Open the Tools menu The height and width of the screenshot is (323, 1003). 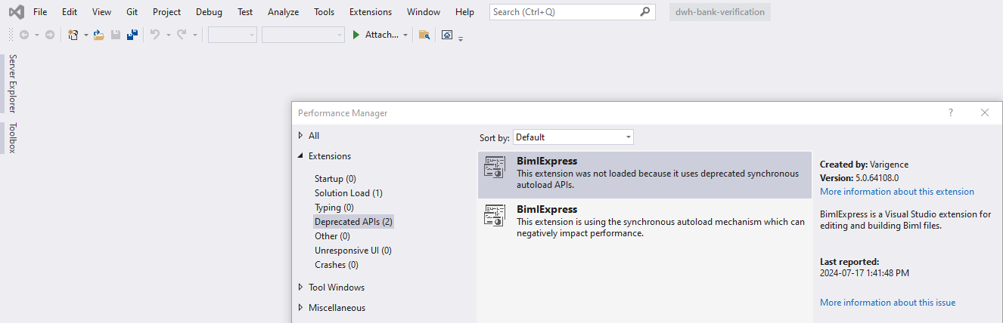click(x=324, y=12)
